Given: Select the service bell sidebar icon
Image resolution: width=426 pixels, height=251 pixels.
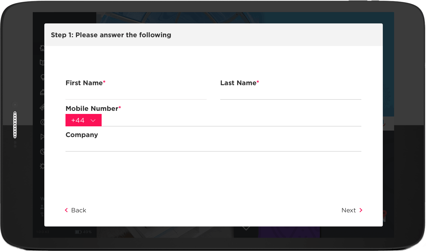Looking at the screenshot, I should pyautogui.click(x=42, y=92).
